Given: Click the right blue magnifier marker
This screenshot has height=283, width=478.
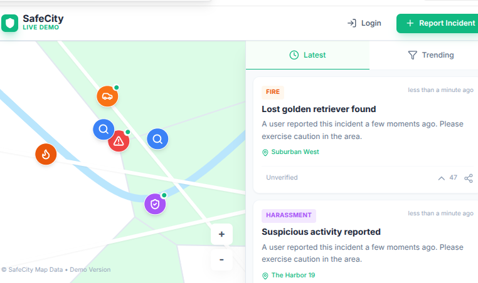Looking at the screenshot, I should 157,139.
